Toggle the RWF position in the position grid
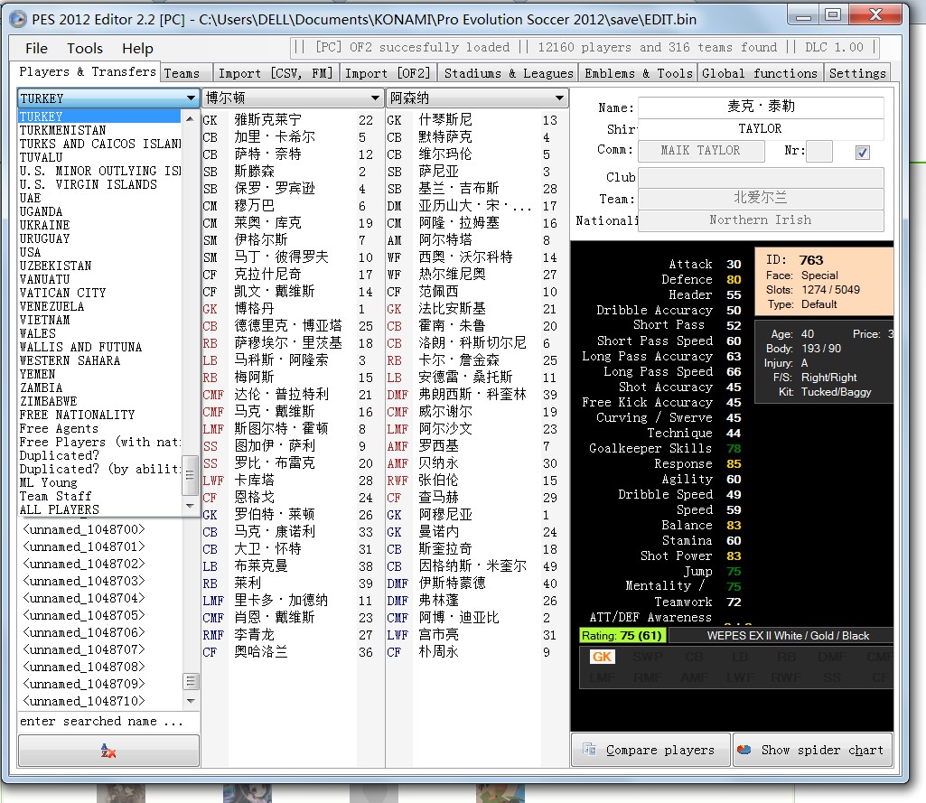This screenshot has height=803, width=926. pyautogui.click(x=786, y=677)
